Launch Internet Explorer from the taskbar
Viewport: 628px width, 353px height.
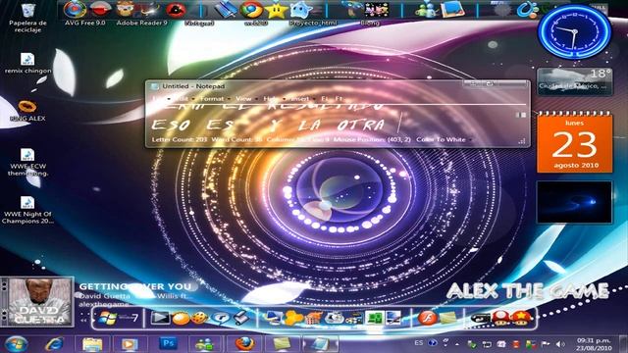54,343
